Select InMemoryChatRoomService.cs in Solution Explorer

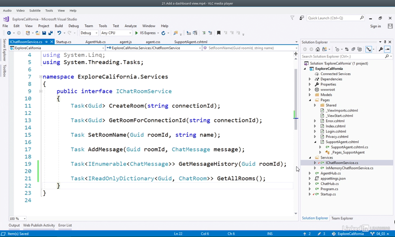[x=349, y=168]
